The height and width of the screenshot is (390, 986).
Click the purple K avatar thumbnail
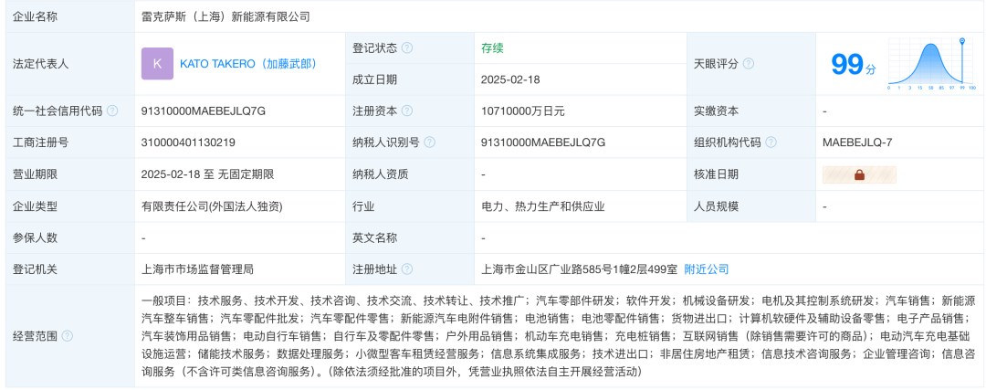(x=157, y=64)
